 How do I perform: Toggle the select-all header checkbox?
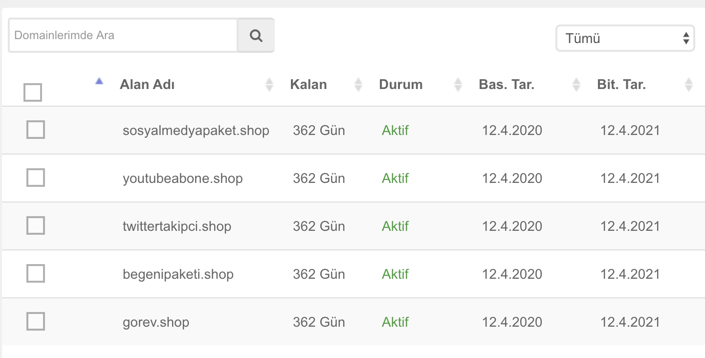(x=33, y=92)
